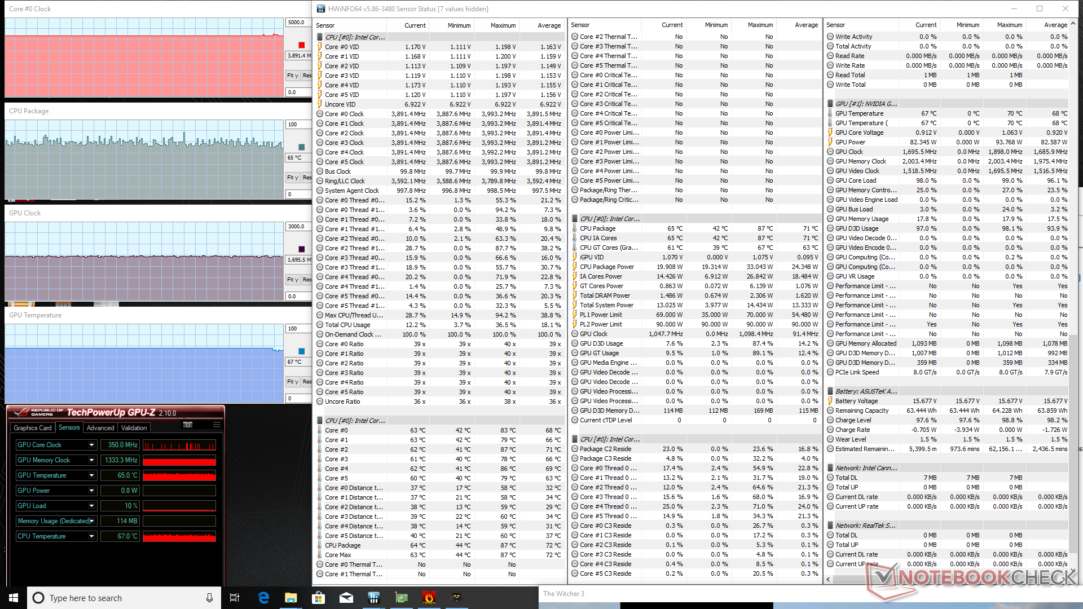Select the Ring/LLC Clock sensor row

click(x=439, y=181)
